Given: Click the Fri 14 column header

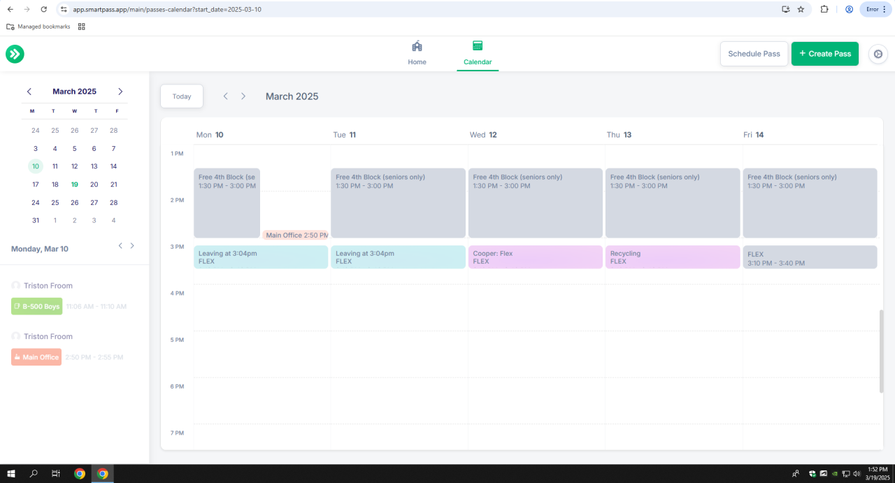Looking at the screenshot, I should (x=754, y=135).
